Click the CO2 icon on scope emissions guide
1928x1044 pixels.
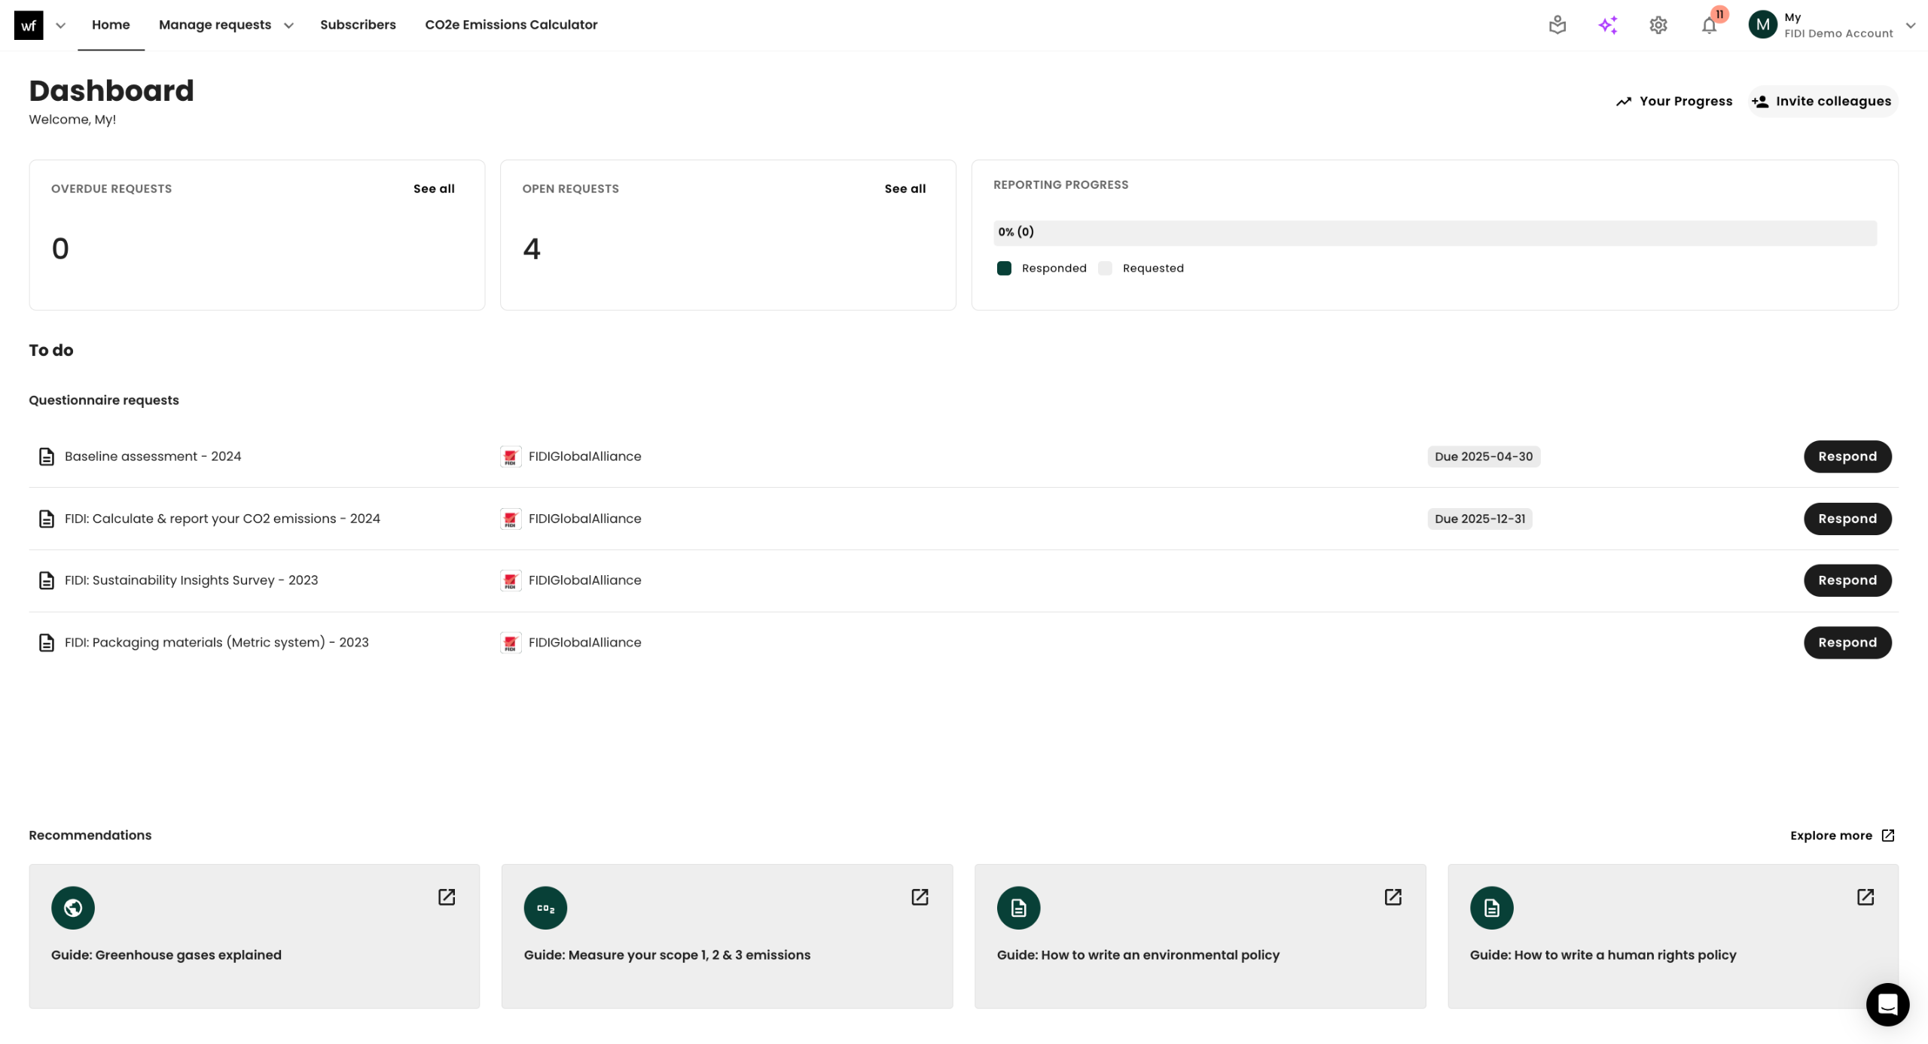(x=545, y=908)
